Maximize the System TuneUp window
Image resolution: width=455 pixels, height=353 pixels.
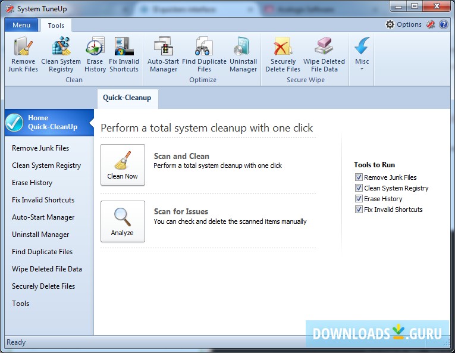(x=415, y=7)
